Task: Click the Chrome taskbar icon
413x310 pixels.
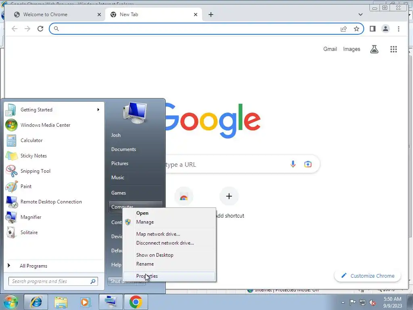Action: tap(136, 302)
